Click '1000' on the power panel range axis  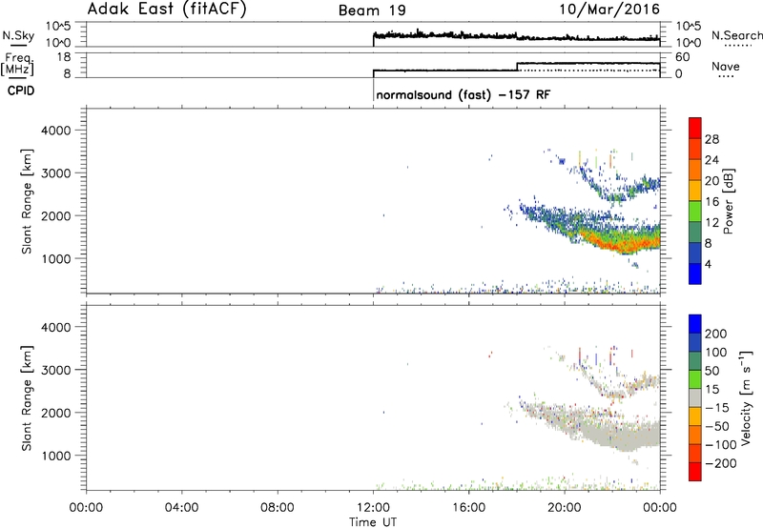click(x=55, y=258)
